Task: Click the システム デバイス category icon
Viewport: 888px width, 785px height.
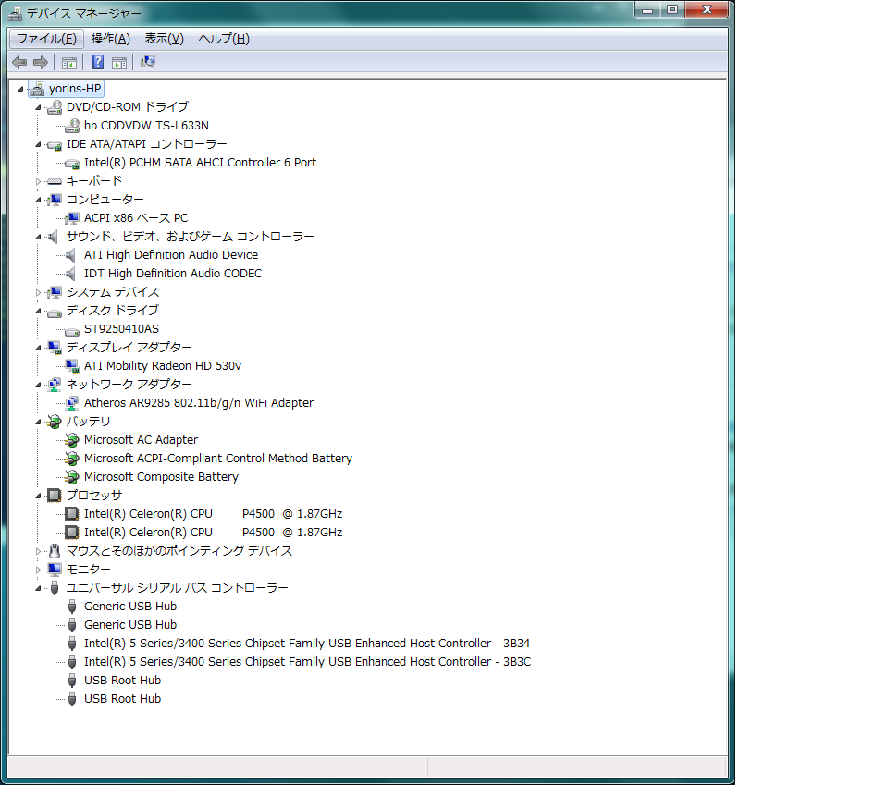Action: pyautogui.click(x=55, y=292)
